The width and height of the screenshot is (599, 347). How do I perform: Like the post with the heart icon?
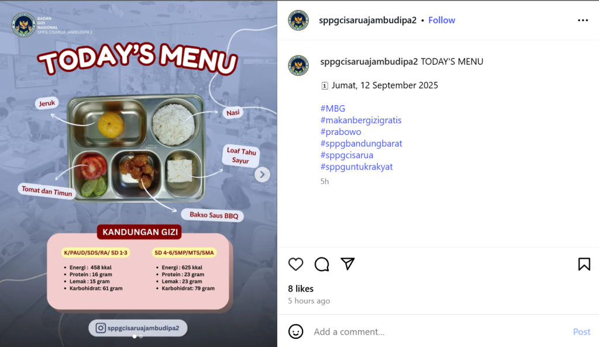pyautogui.click(x=295, y=264)
